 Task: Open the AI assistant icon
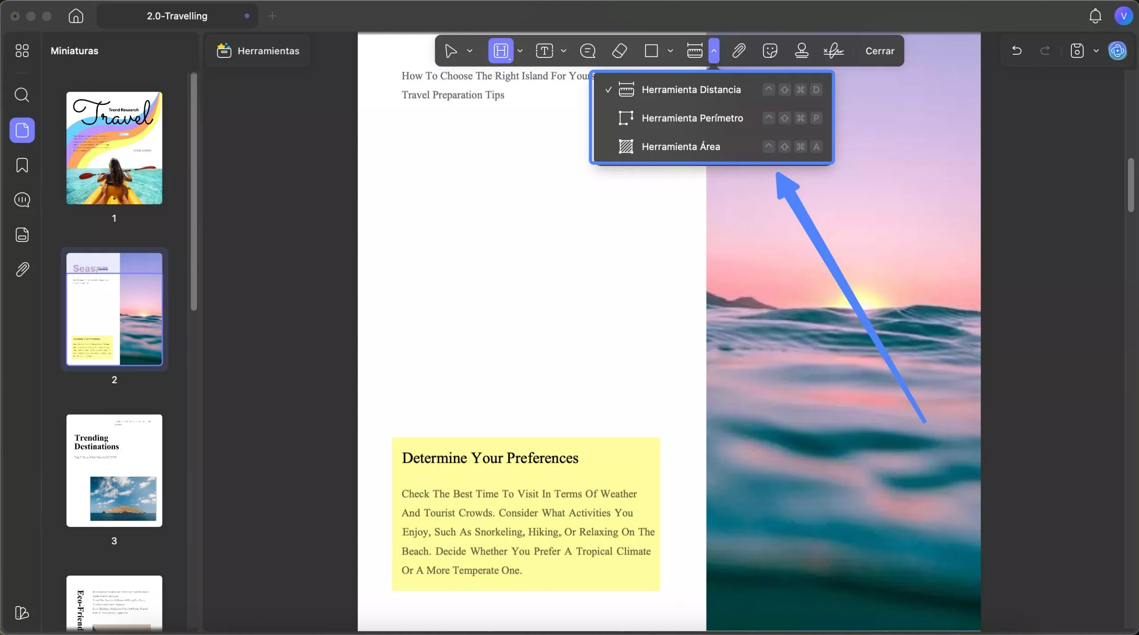tap(1118, 51)
